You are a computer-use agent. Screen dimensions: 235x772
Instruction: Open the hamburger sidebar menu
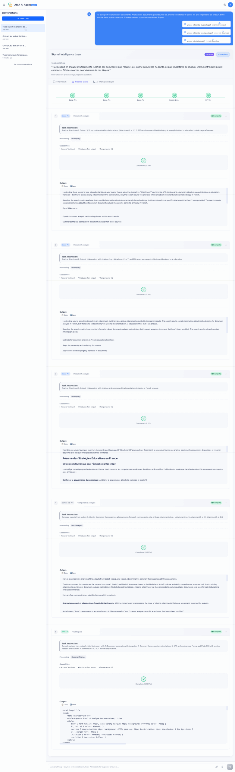[x=4, y=5]
